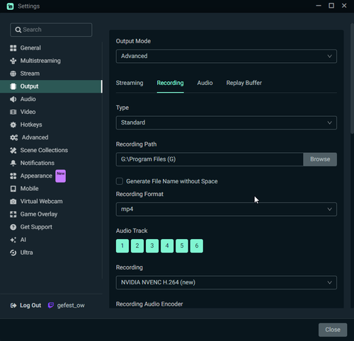Click the Recording Path text field
The width and height of the screenshot is (354, 341).
(x=210, y=159)
